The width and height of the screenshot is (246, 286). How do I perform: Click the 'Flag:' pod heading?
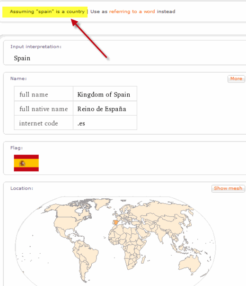pos(17,148)
